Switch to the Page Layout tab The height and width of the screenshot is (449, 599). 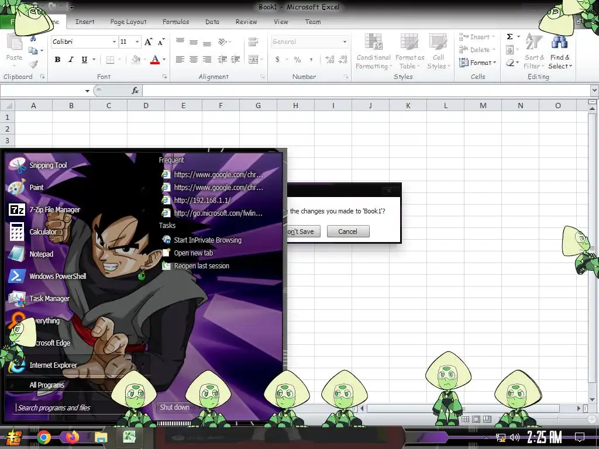128,22
